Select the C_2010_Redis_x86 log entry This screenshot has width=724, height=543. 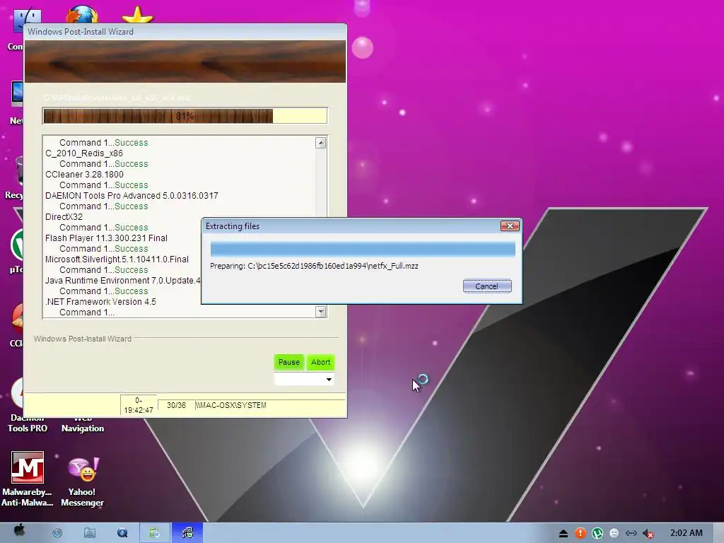84,153
